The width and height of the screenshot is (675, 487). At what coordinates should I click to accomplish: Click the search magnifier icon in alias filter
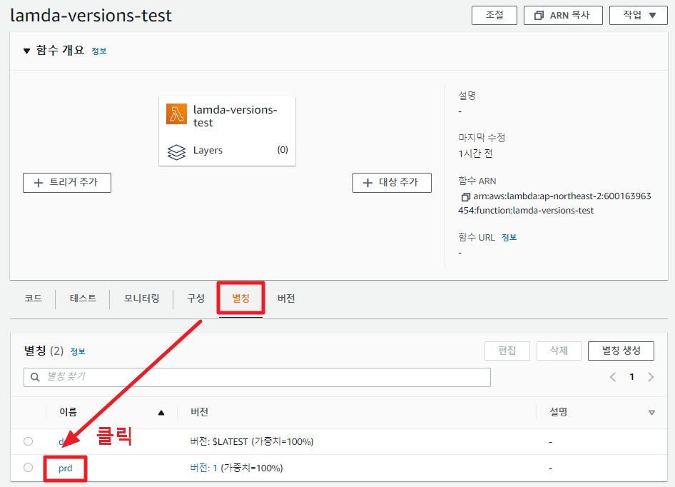[x=35, y=377]
